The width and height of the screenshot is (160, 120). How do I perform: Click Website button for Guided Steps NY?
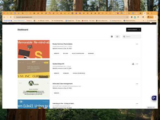tap(56, 73)
